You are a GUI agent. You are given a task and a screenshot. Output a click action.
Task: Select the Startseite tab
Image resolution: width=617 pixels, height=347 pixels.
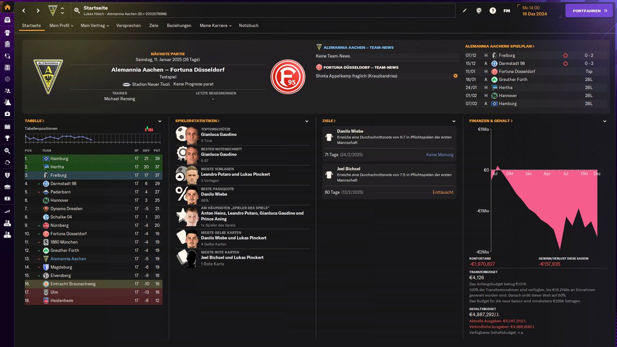pyautogui.click(x=32, y=25)
